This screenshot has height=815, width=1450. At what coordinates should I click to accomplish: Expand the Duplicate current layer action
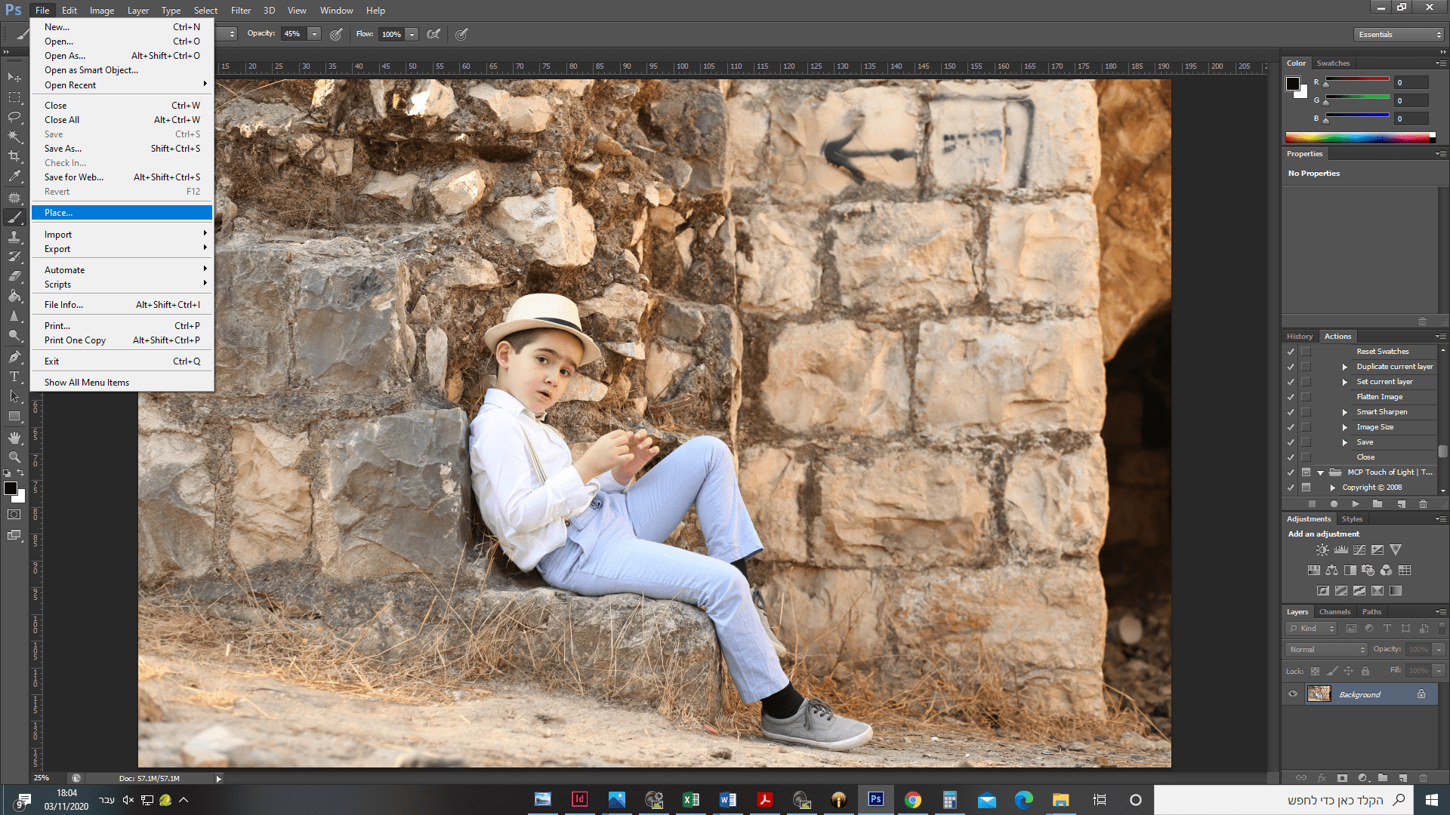tap(1344, 367)
